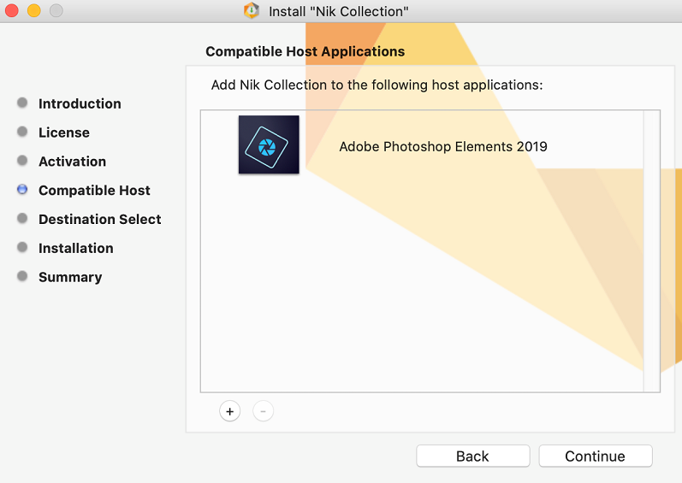Close the Nik Collection installer window
The image size is (682, 483).
point(12,11)
